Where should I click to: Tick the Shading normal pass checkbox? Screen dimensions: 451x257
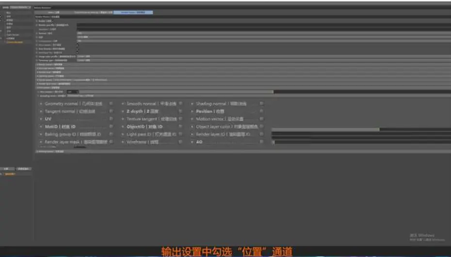261,103
